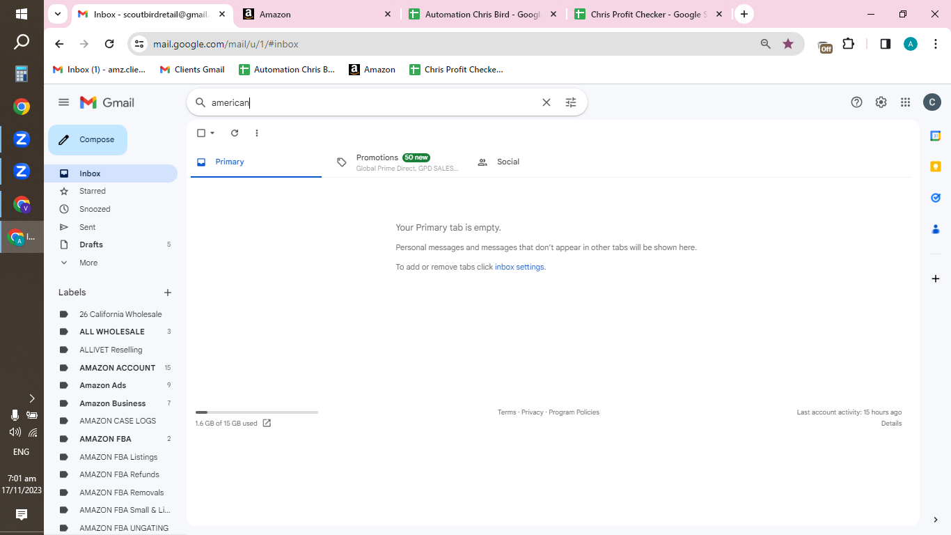The height and width of the screenshot is (535, 951).
Task: Toggle the select all messages checkbox
Action: tap(201, 133)
